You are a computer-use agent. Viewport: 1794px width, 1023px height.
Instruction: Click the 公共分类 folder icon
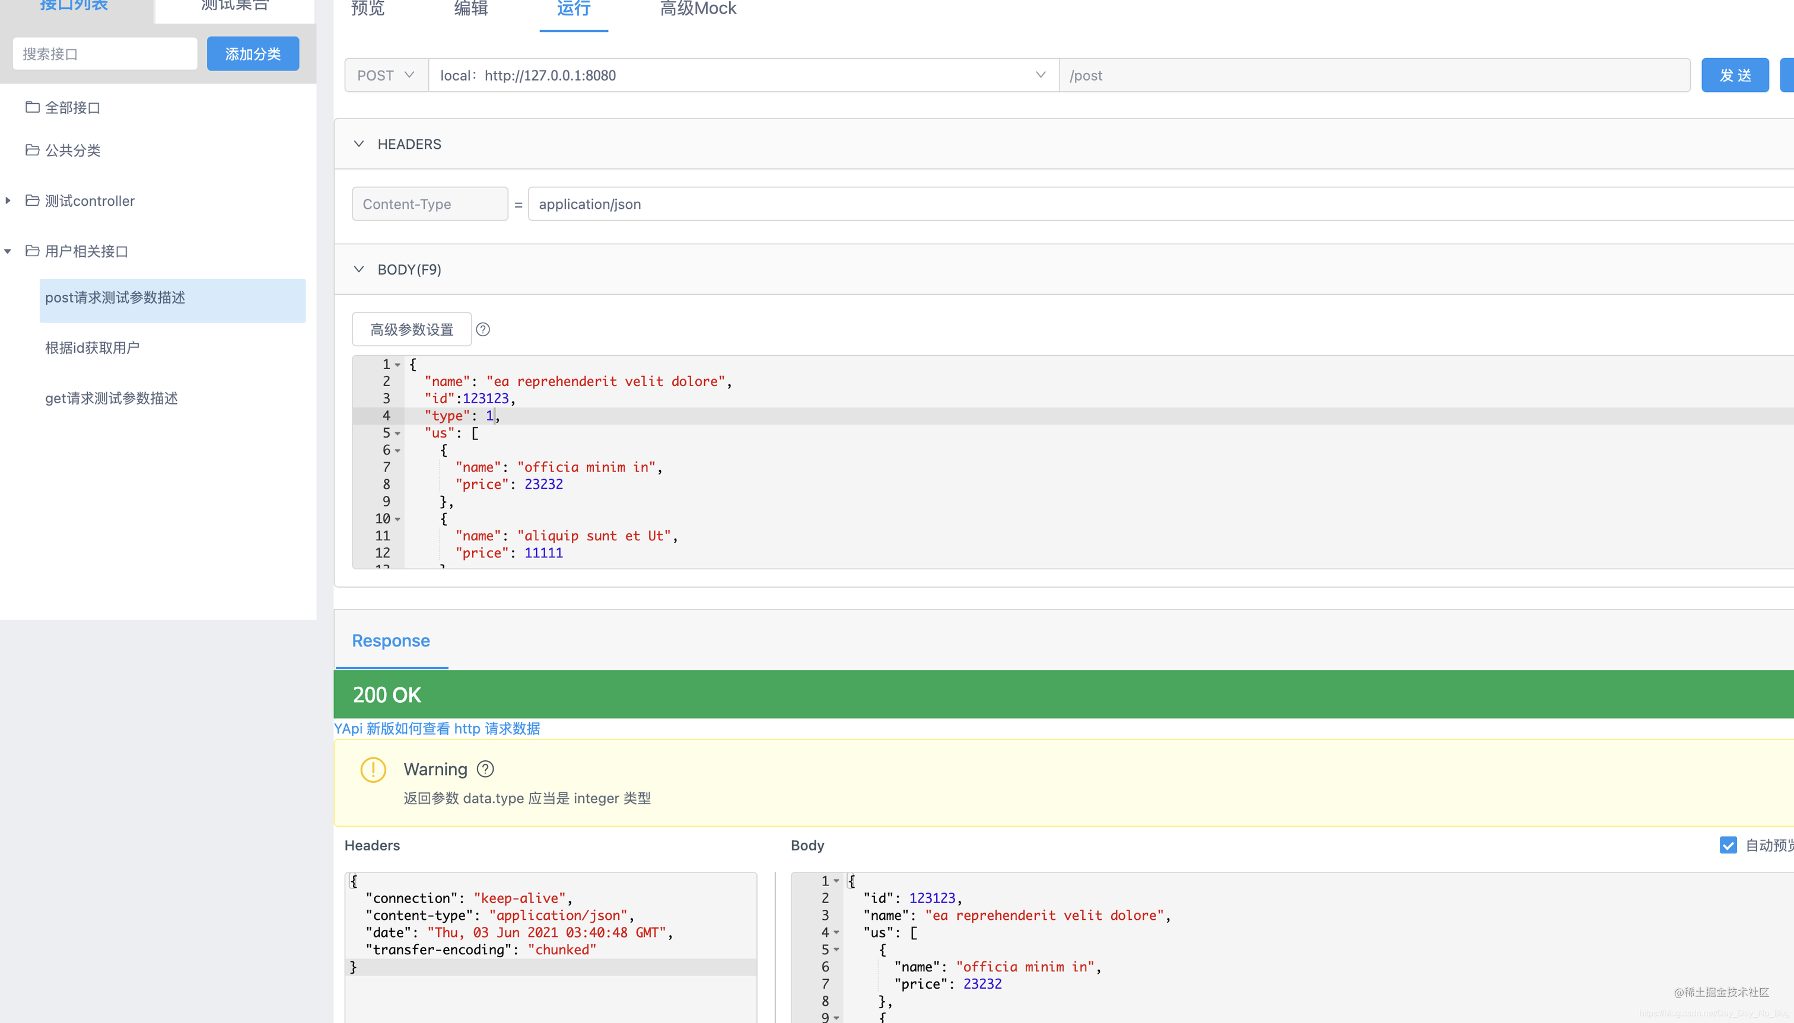pyautogui.click(x=32, y=151)
